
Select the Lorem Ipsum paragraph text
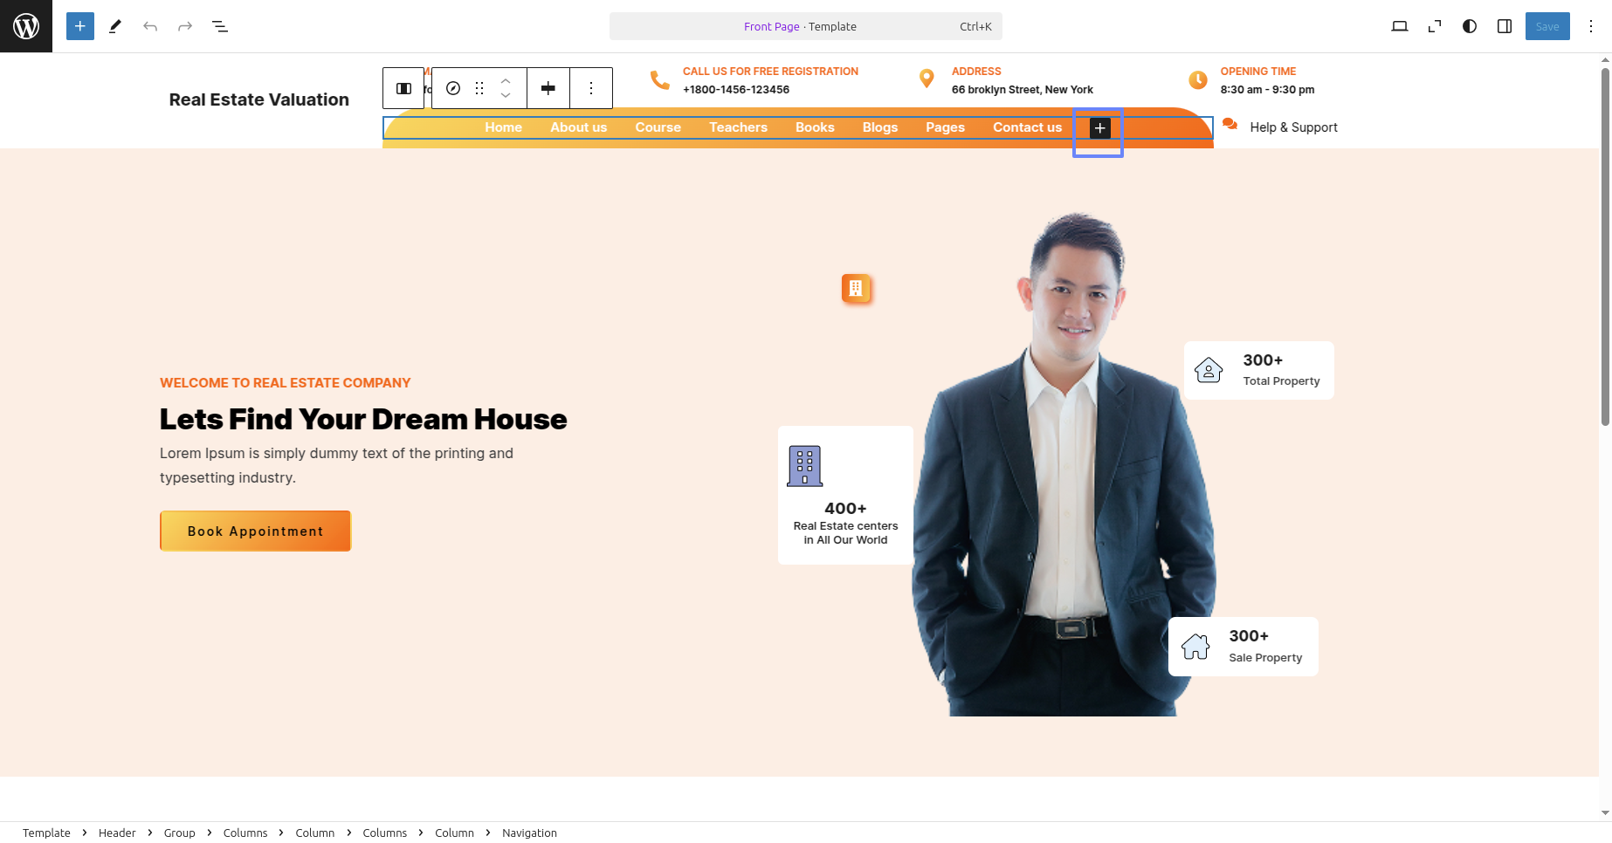336,465
